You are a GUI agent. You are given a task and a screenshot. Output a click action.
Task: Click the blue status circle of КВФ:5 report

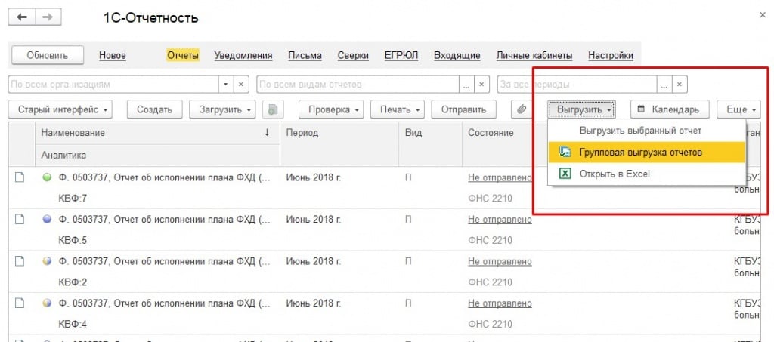(x=47, y=220)
